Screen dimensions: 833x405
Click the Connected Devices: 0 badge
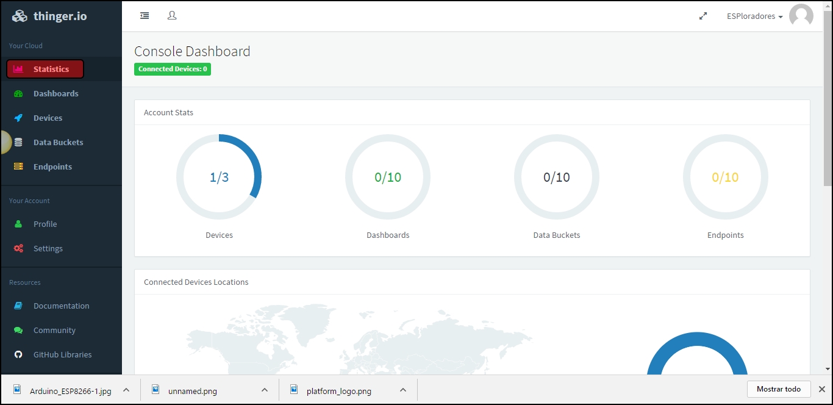(x=173, y=69)
